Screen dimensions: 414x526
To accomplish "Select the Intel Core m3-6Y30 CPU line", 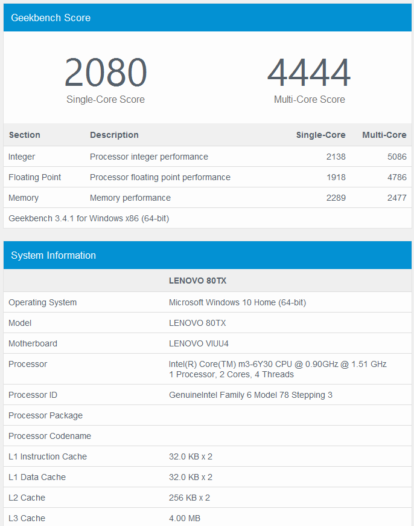I will point(278,364).
